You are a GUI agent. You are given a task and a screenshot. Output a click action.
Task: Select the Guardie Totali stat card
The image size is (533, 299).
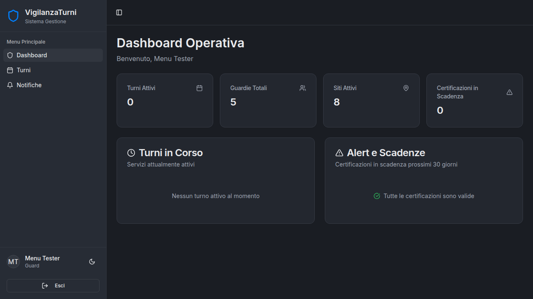268,100
